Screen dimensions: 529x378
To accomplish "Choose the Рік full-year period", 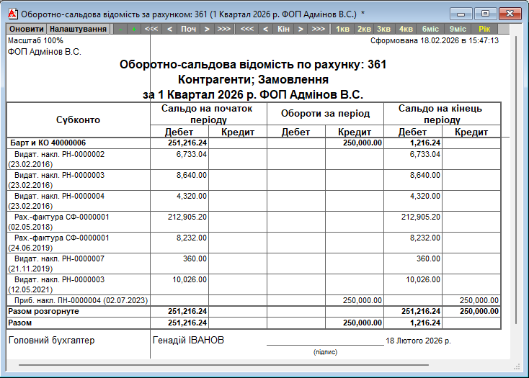I will (484, 29).
